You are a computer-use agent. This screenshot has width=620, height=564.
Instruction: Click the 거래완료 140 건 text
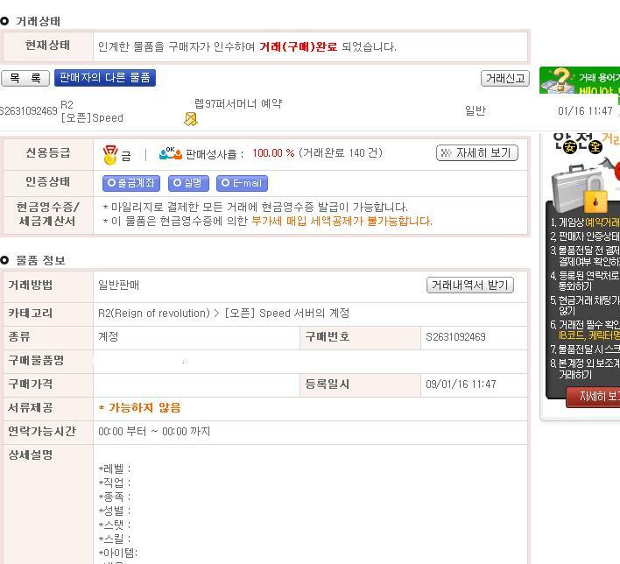coord(341,153)
